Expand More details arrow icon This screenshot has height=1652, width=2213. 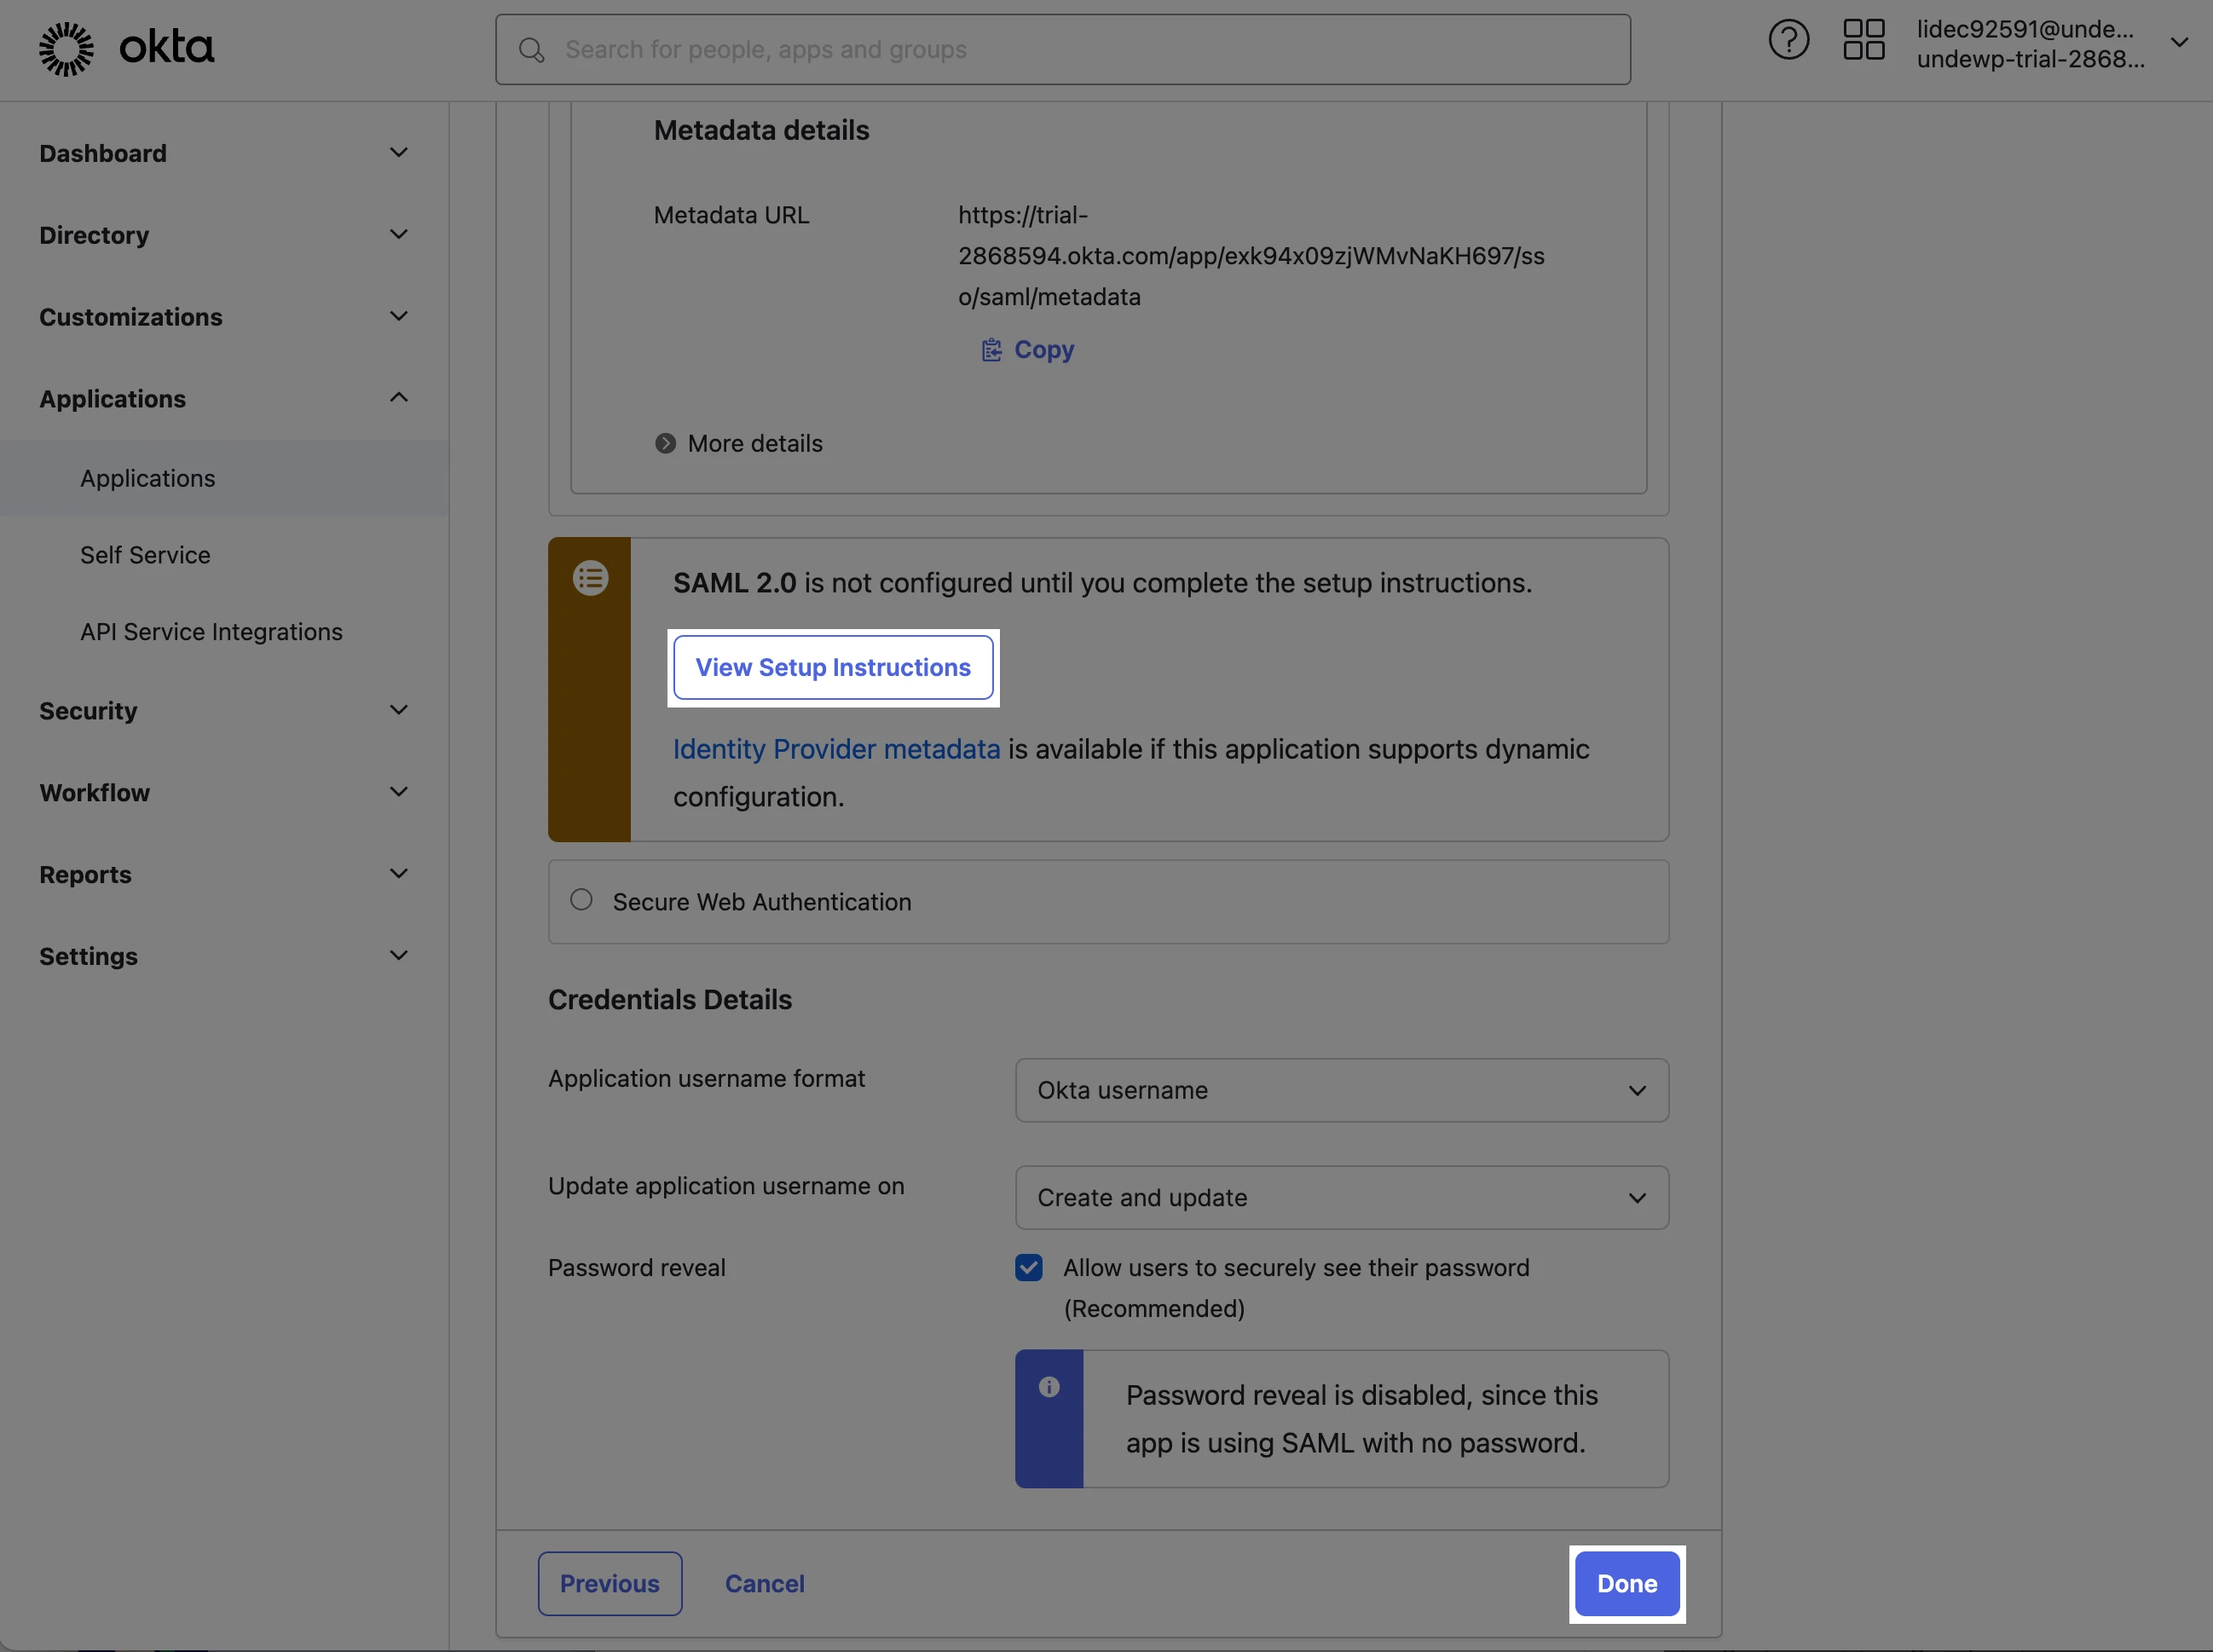pos(665,443)
